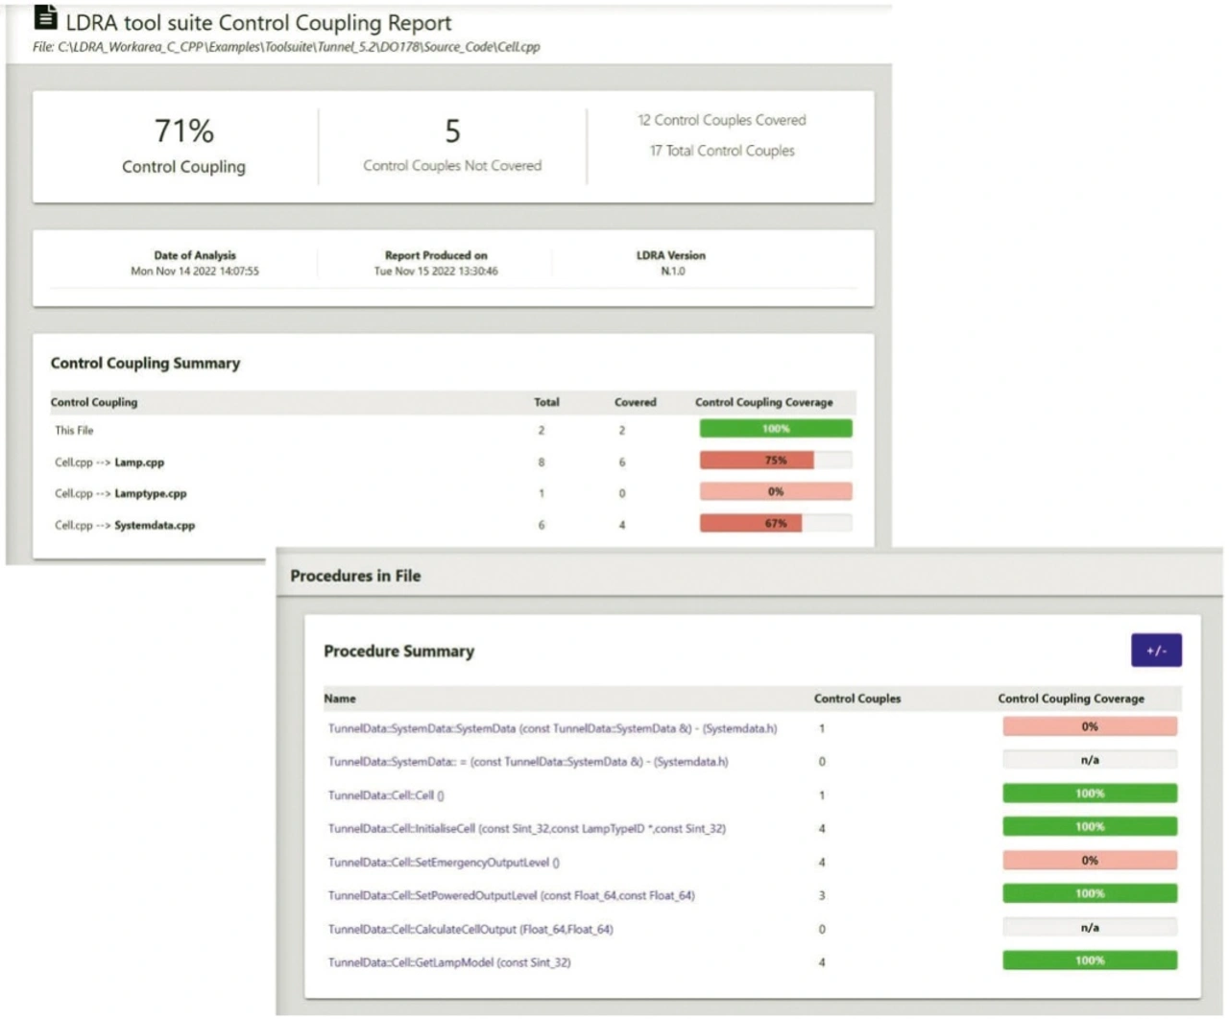This screenshot has width=1229, height=1019.
Task: Click the 67% coverage bar for Systemdata.cpp
Action: tap(775, 524)
